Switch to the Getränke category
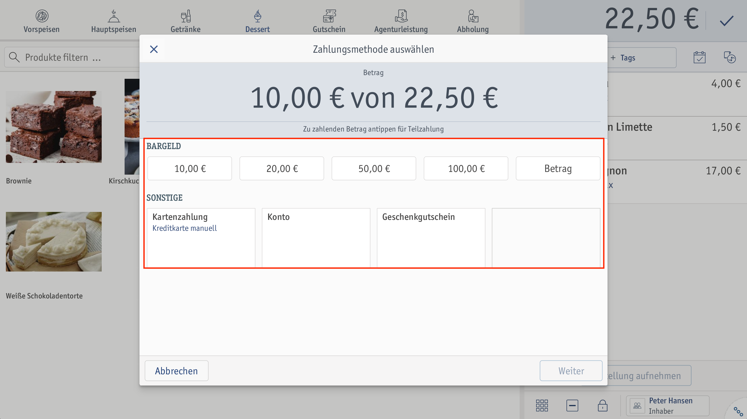747x419 pixels. click(x=186, y=22)
